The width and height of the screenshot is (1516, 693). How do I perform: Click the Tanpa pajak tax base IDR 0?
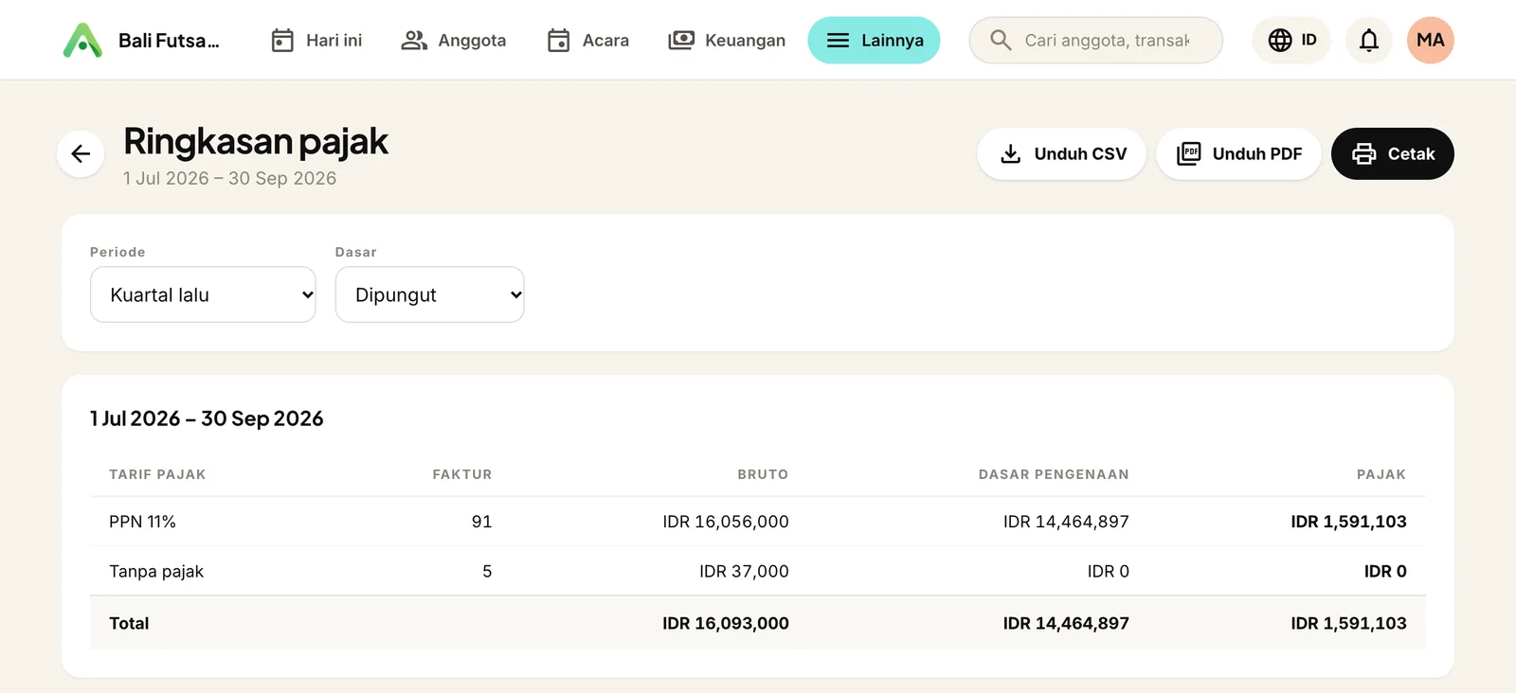(x=1108, y=571)
